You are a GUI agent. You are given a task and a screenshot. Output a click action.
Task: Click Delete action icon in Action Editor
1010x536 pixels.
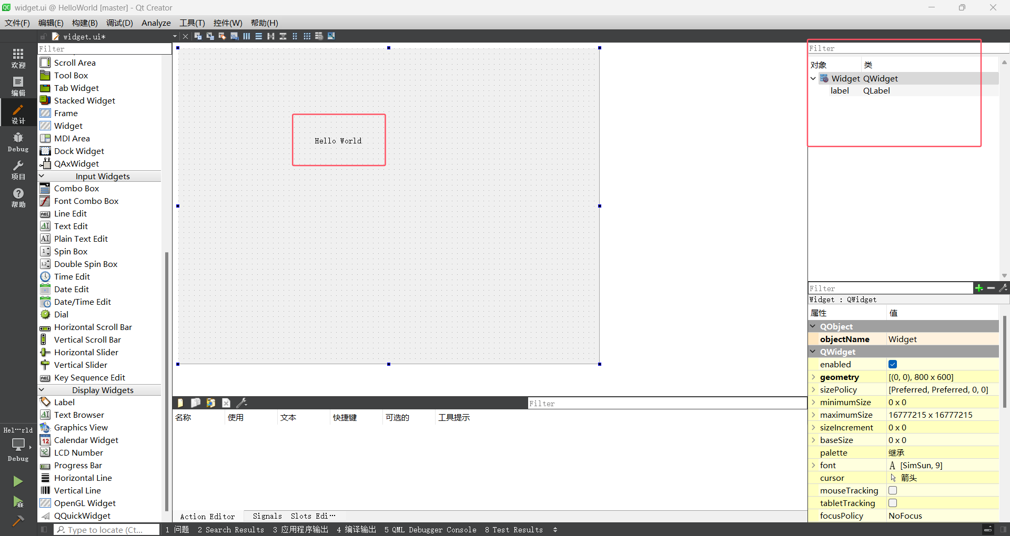226,403
